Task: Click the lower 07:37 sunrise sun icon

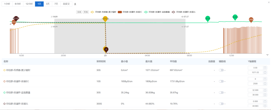Action: coord(182,27)
